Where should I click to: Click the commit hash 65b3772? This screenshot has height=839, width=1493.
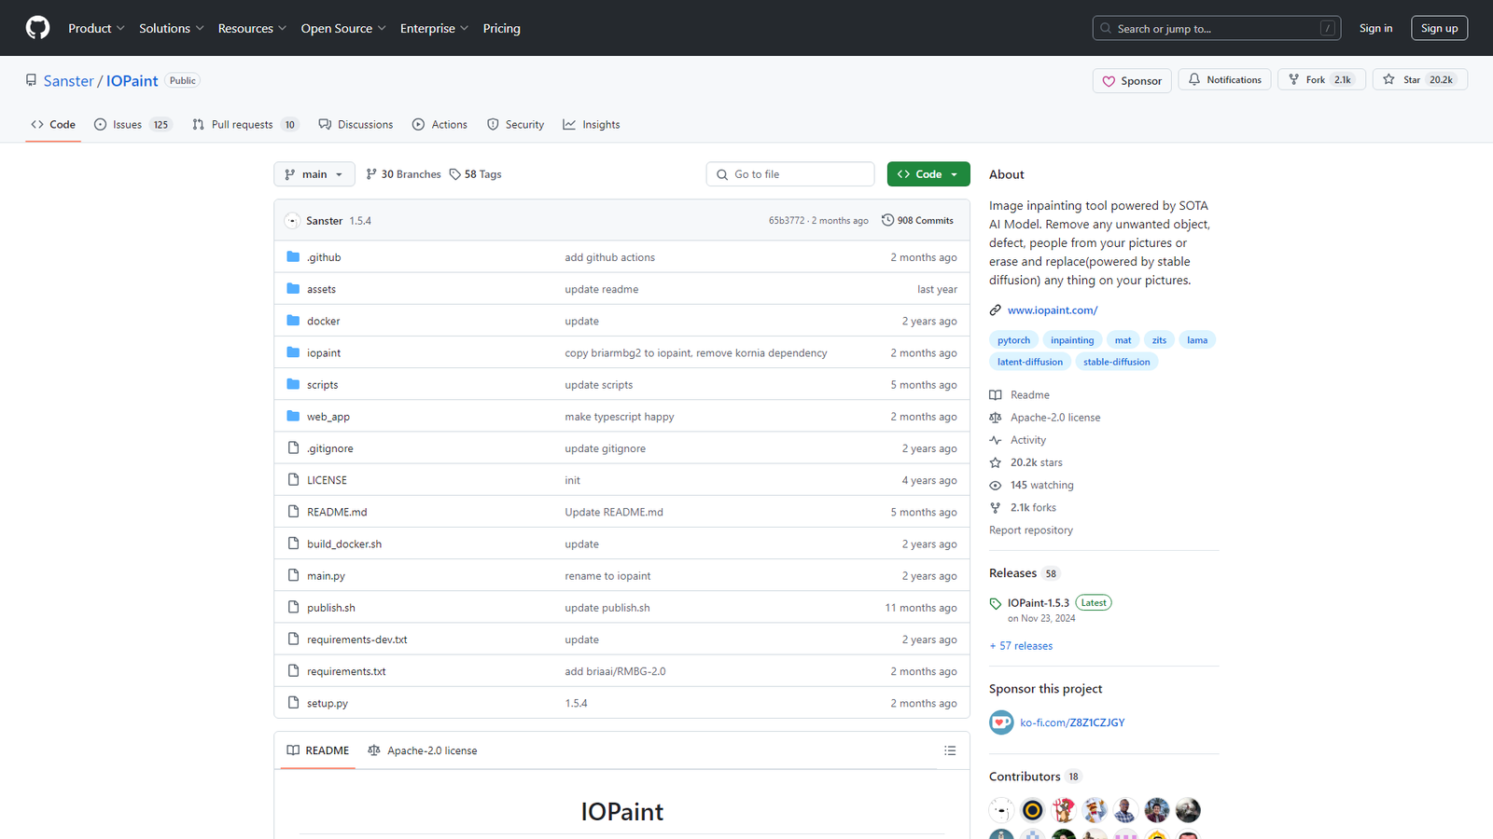click(787, 221)
